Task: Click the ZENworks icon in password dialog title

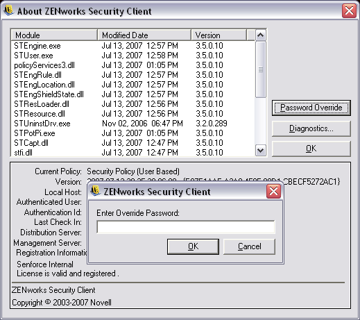Action: [x=95, y=191]
